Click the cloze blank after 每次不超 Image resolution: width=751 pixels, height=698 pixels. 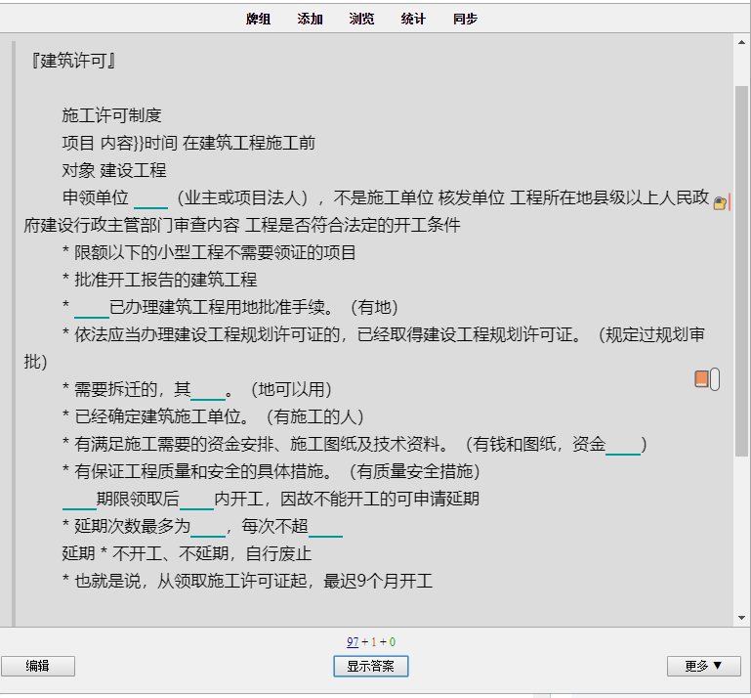coord(325,527)
